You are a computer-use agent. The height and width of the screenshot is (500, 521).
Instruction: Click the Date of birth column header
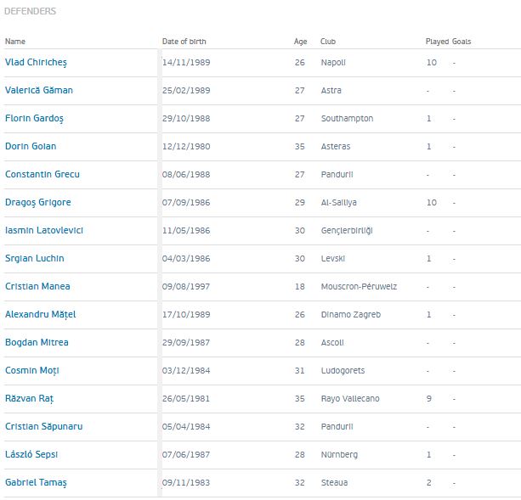[x=184, y=42]
